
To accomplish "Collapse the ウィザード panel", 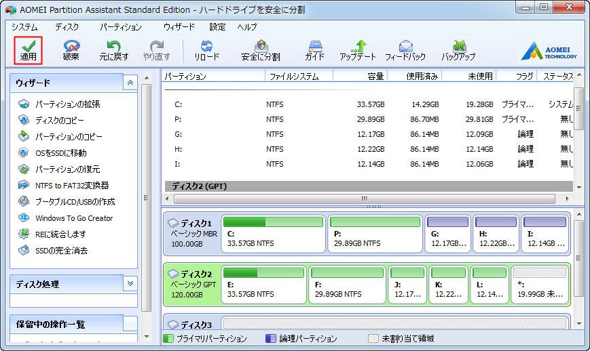I will pyautogui.click(x=130, y=83).
